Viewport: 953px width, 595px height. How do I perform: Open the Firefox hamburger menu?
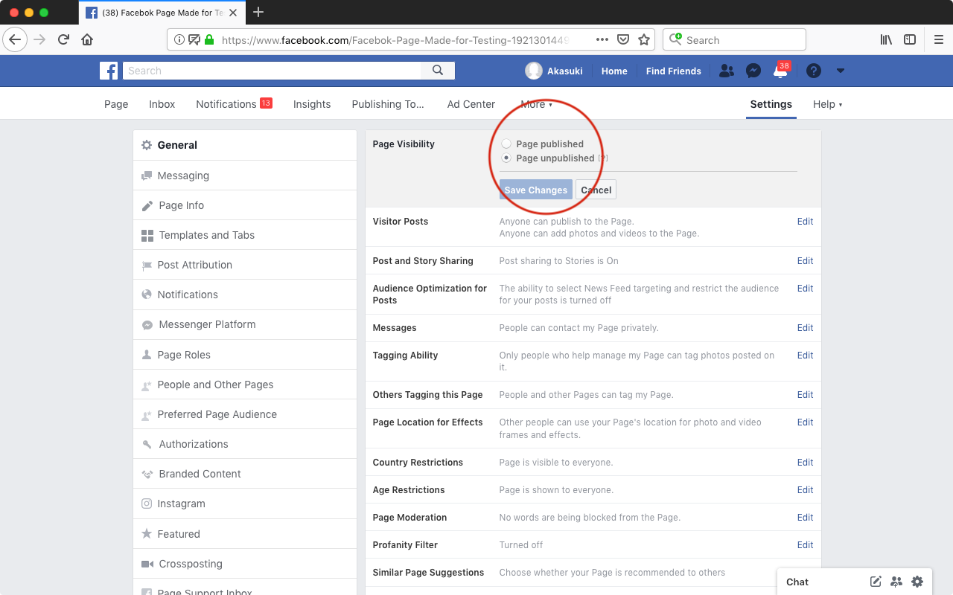click(x=939, y=40)
